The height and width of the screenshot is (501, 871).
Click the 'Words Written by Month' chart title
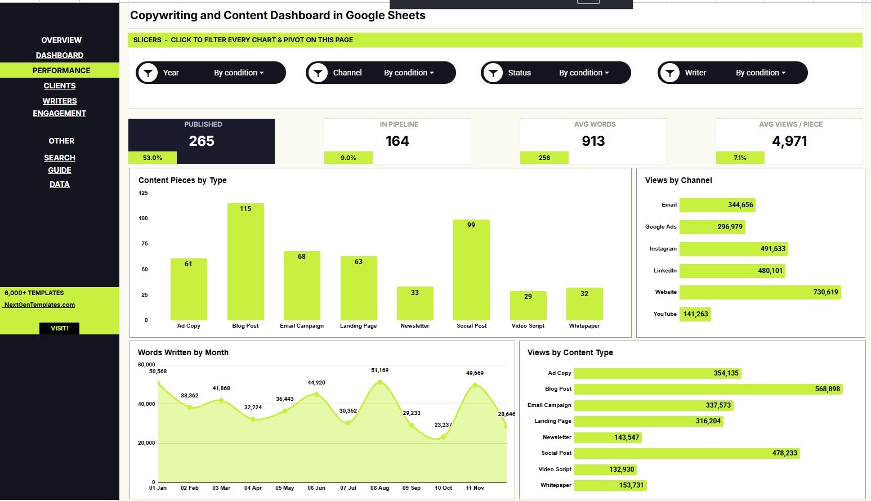(183, 352)
